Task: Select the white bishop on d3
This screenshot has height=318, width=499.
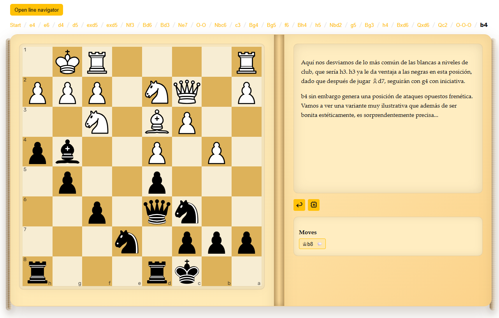Action: [x=157, y=122]
